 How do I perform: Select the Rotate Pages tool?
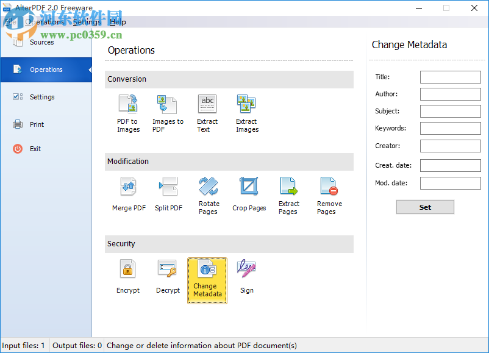pos(209,195)
